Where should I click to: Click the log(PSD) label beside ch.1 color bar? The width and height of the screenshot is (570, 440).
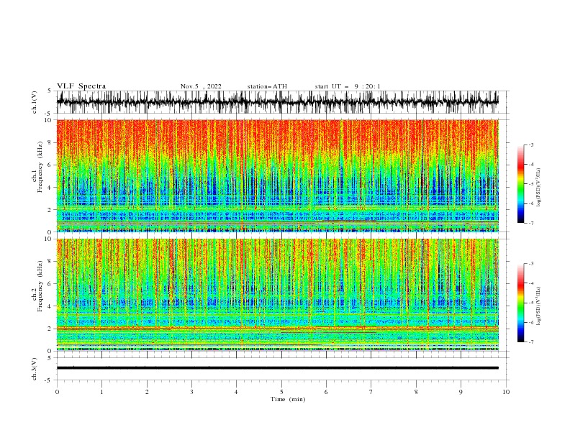(538, 188)
